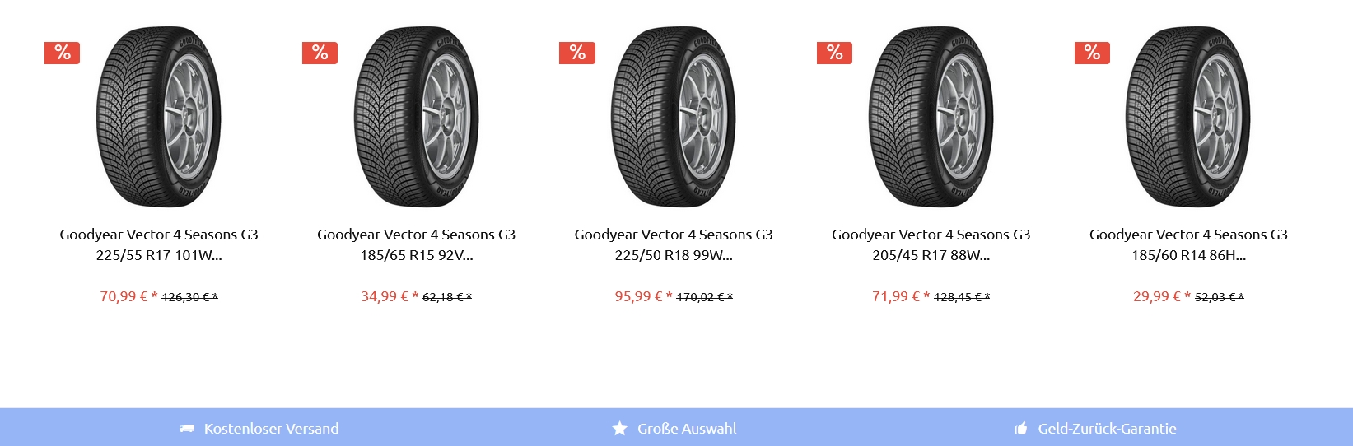Open the 205/45 R17 88W tire image

coord(931,117)
